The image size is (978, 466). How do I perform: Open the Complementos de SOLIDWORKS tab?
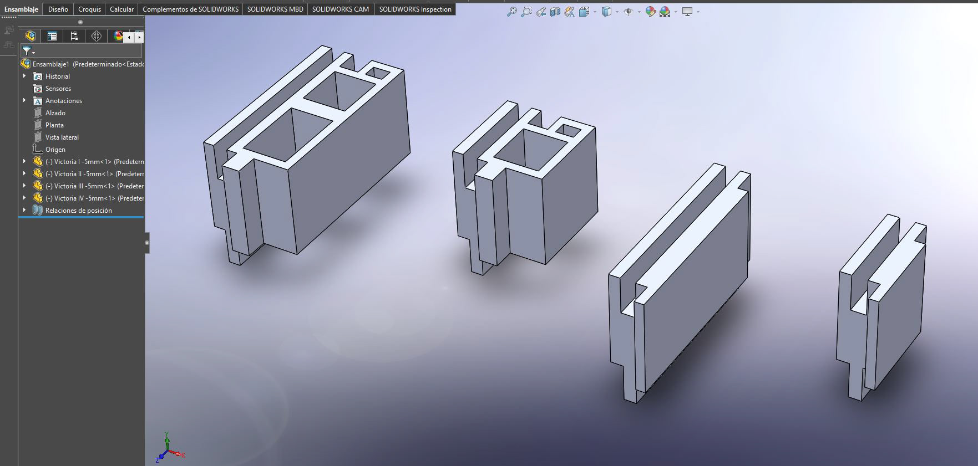click(x=190, y=9)
